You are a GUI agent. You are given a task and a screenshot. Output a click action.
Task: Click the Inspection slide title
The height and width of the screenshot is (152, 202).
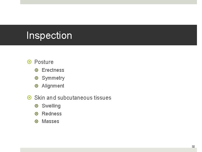tap(49, 35)
